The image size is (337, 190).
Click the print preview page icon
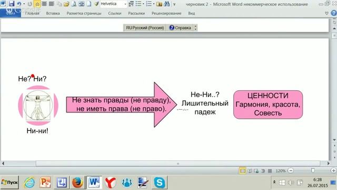point(74,4)
